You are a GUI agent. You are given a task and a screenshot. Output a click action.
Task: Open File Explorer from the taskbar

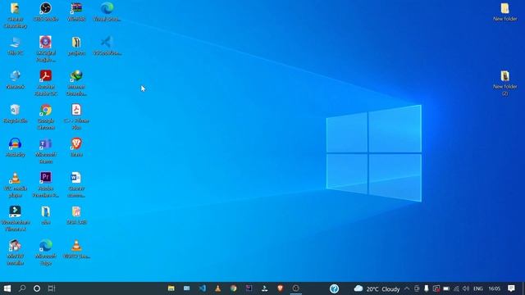[x=171, y=288]
